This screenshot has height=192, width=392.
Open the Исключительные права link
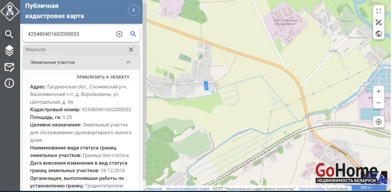tap(188, 189)
